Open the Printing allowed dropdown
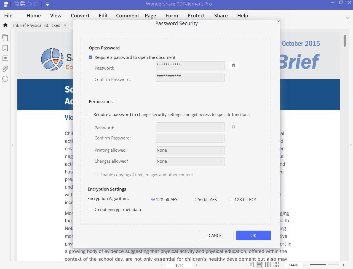This screenshot has width=353, height=269. [190, 151]
